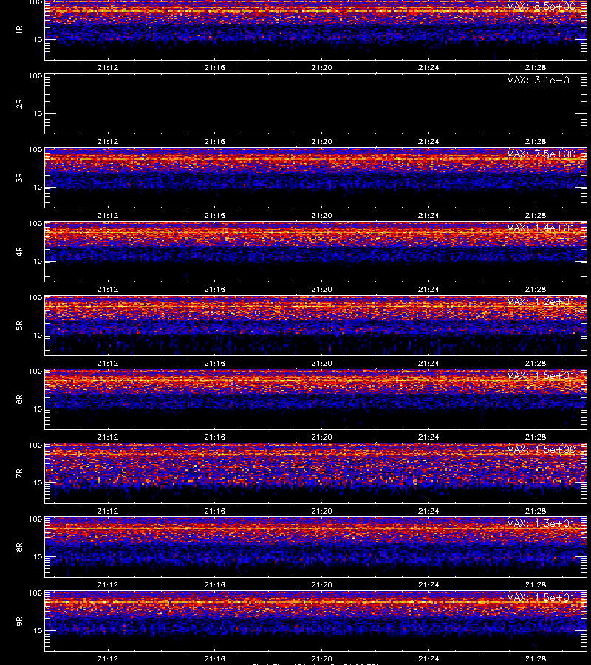Screen dimensions: 591x665
Task: Click the 21:20 time label under 4R
Action: pos(322,289)
